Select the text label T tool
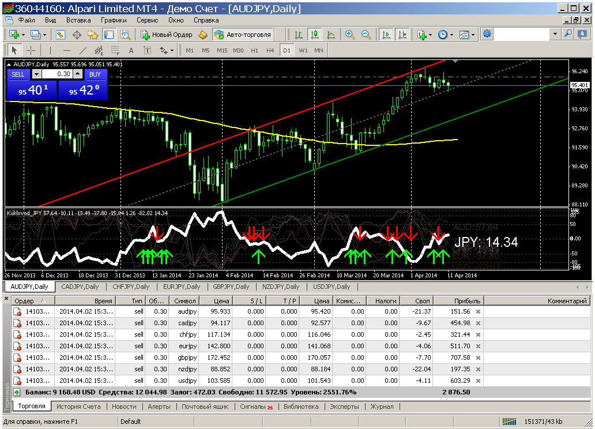595x429 pixels. 147,50
